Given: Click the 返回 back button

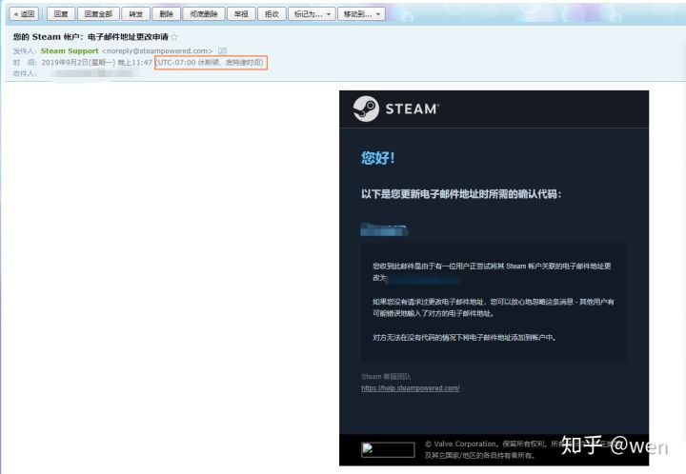Looking at the screenshot, I should 24,14.
